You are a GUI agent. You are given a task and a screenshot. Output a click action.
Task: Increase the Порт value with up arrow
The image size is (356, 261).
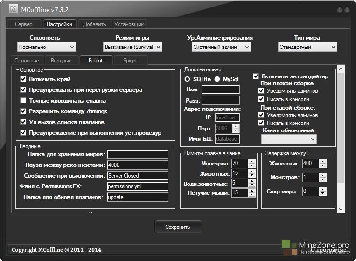click(236, 126)
